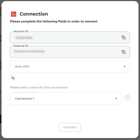Click the blurred Account ID number
The width and height of the screenshot is (140, 140).
click(x=24, y=38)
